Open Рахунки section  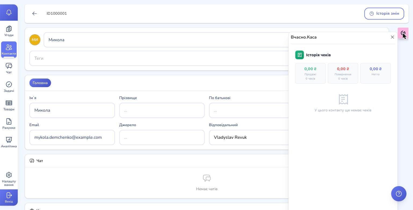coord(9,124)
